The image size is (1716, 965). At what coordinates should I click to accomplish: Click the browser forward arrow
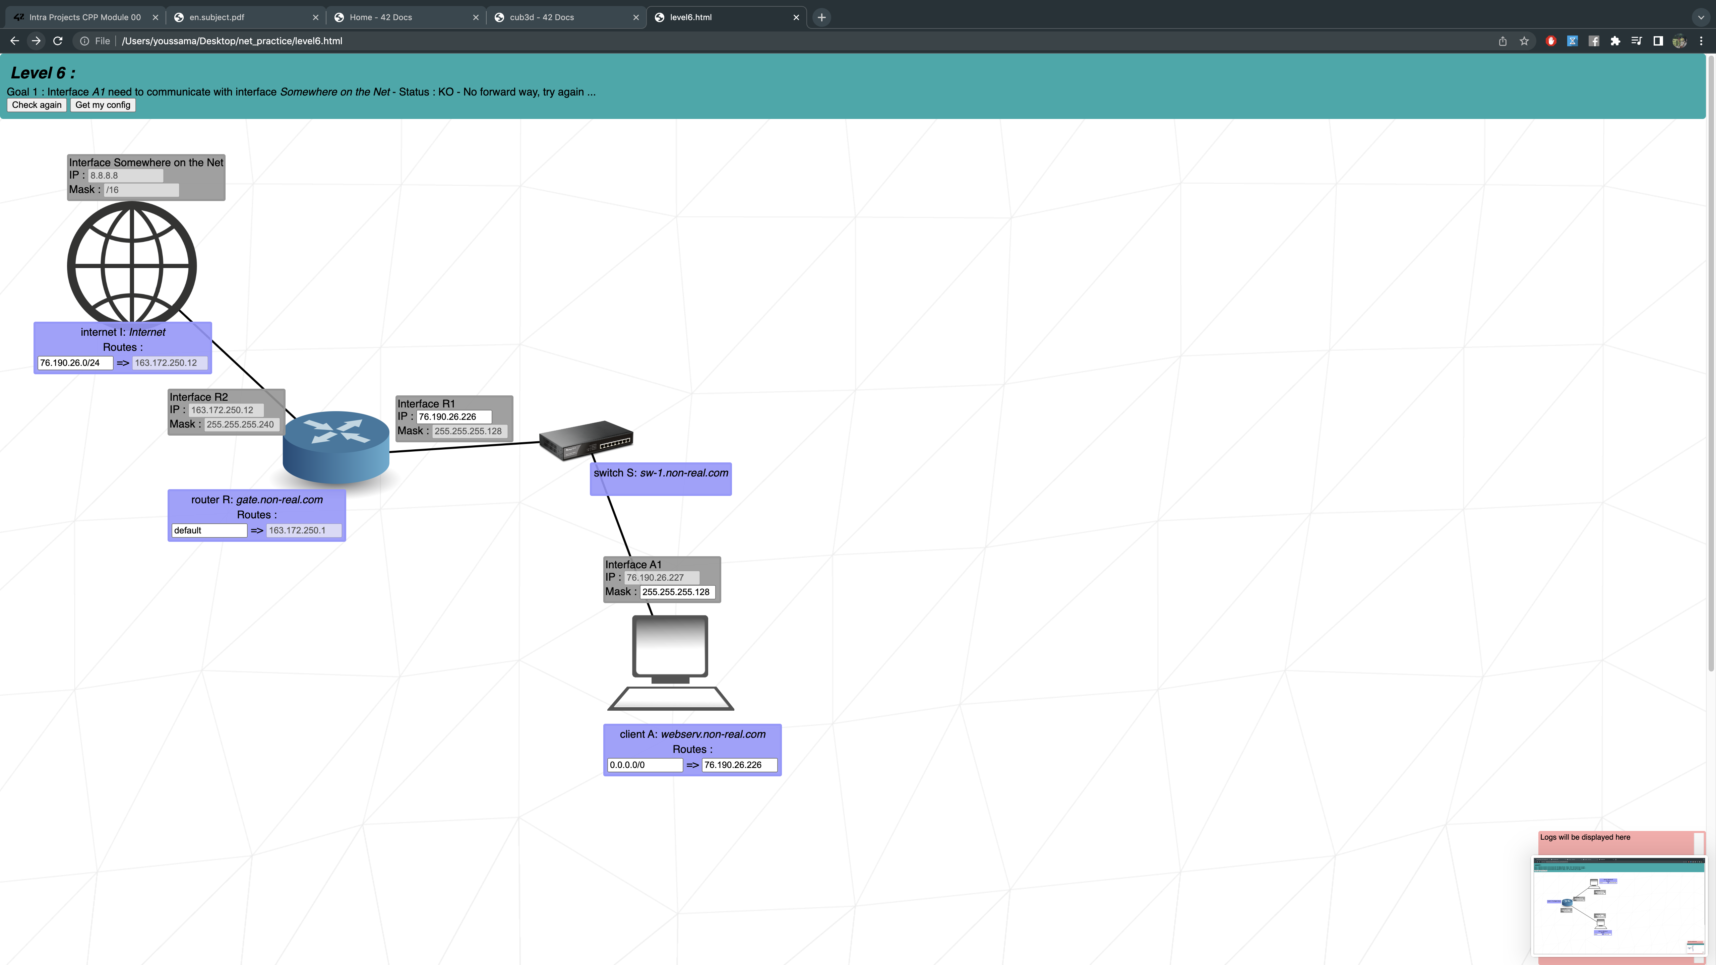36,41
